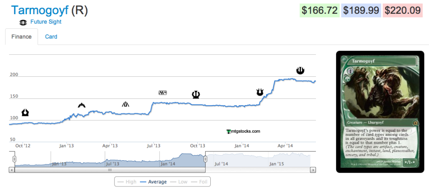Click the Jul '14 label in the navigator
The width and height of the screenshot is (429, 189).
pyautogui.click(x=221, y=164)
